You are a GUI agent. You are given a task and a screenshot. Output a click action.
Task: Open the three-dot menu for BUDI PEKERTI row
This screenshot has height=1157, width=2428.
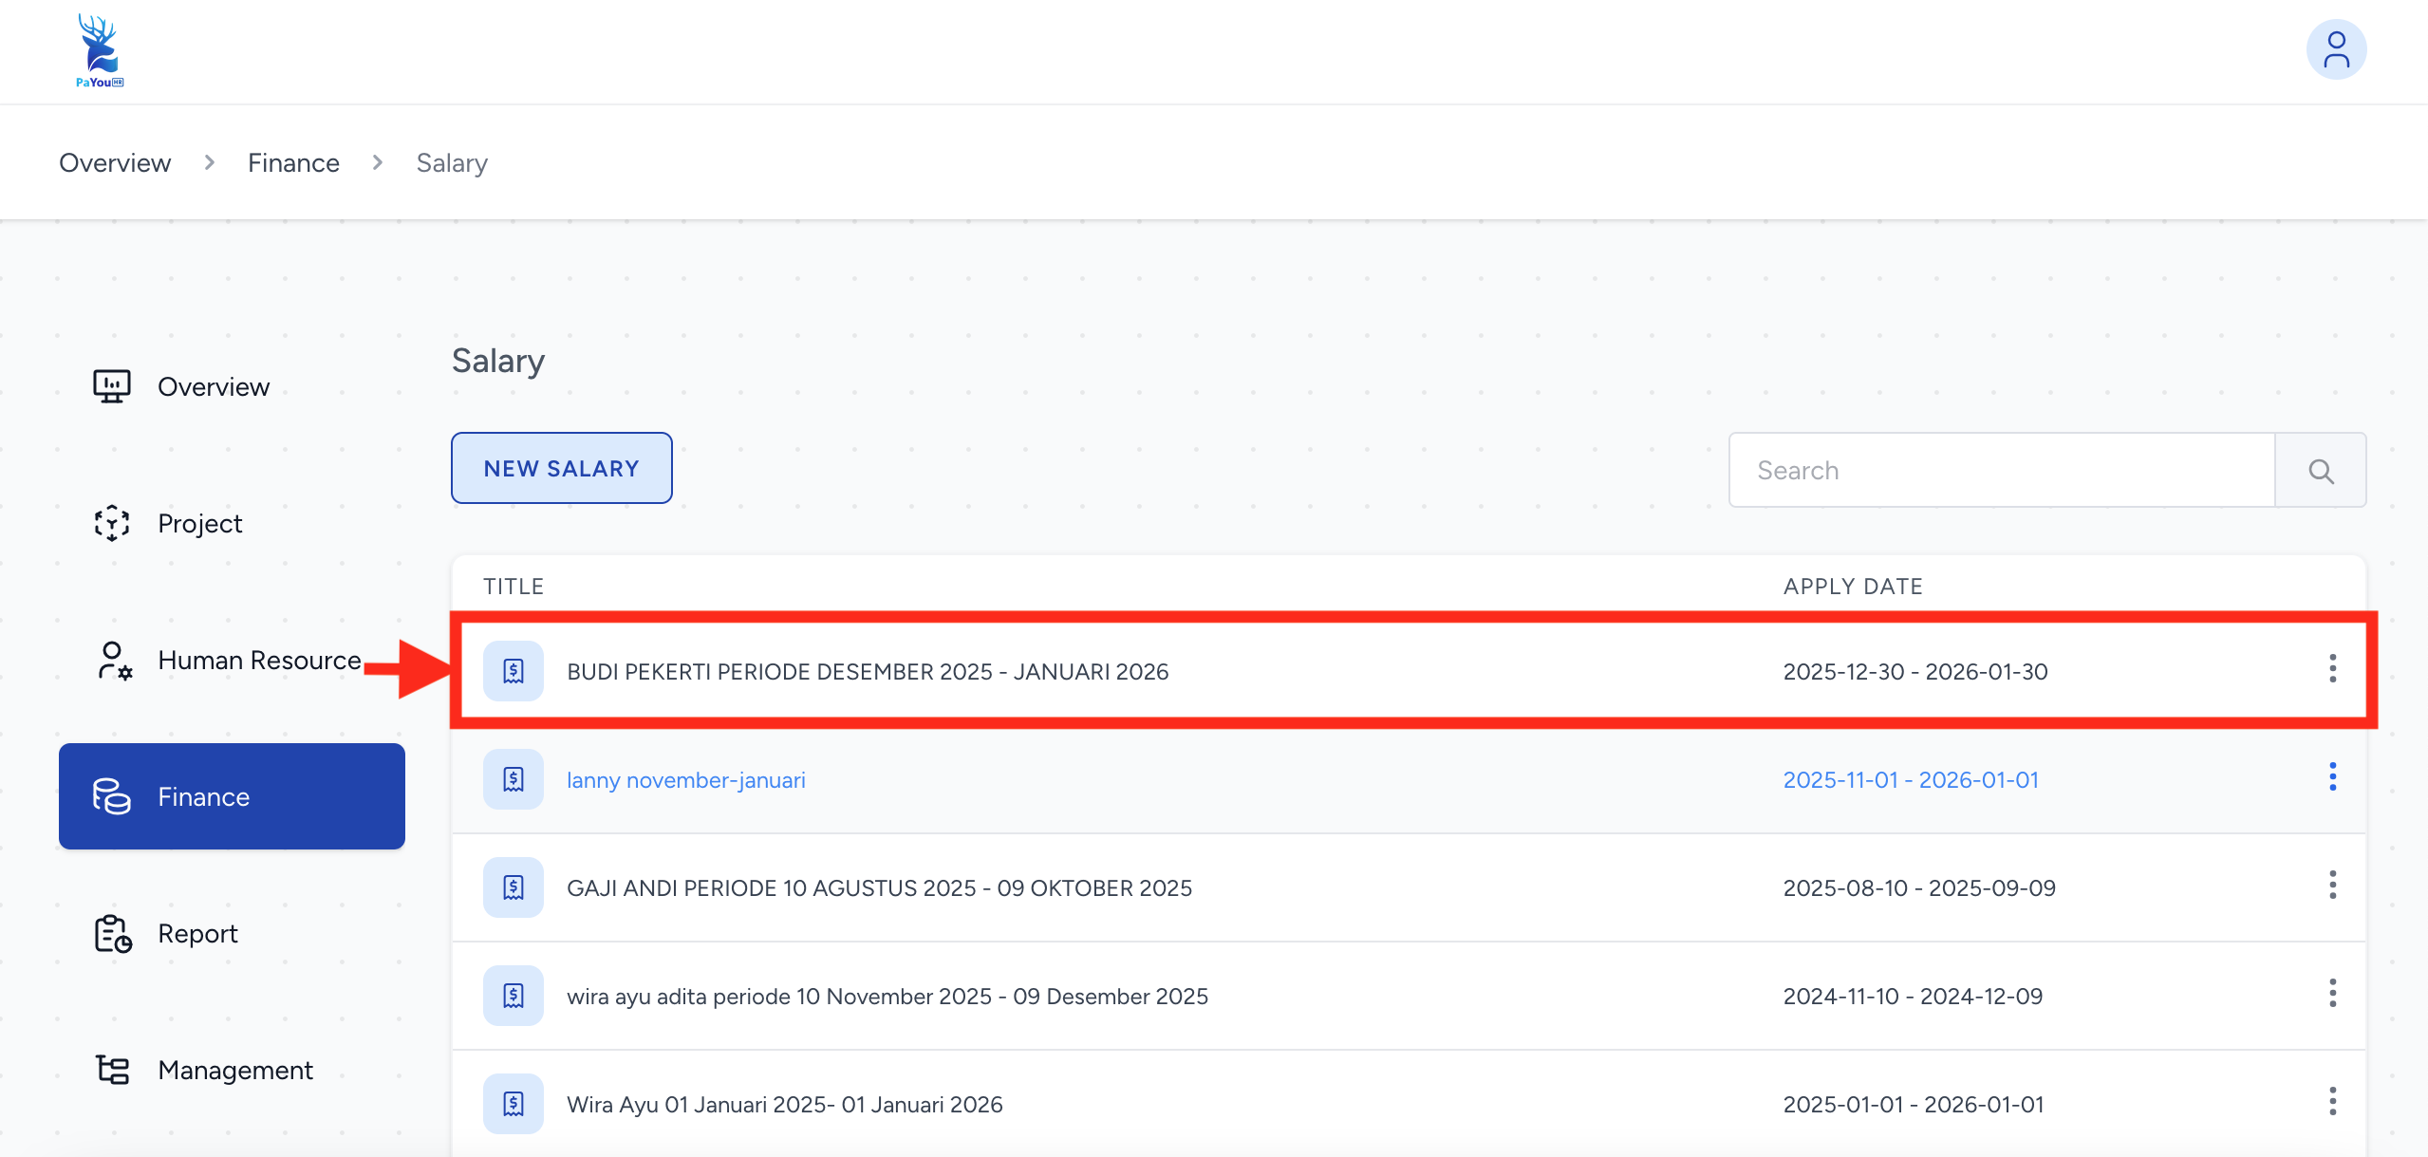(2332, 669)
